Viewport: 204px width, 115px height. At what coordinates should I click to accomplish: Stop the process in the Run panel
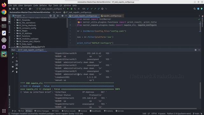(x=13, y=62)
